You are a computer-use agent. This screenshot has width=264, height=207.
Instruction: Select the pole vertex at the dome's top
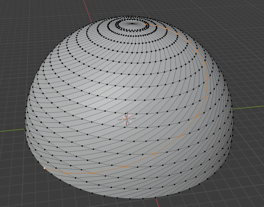132,24
